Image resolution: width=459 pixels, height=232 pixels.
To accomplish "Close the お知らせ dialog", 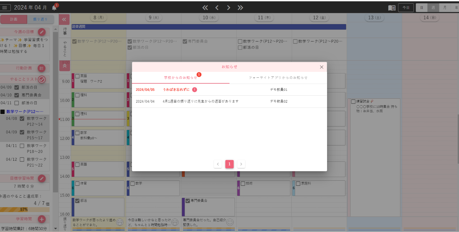I will click(x=321, y=67).
